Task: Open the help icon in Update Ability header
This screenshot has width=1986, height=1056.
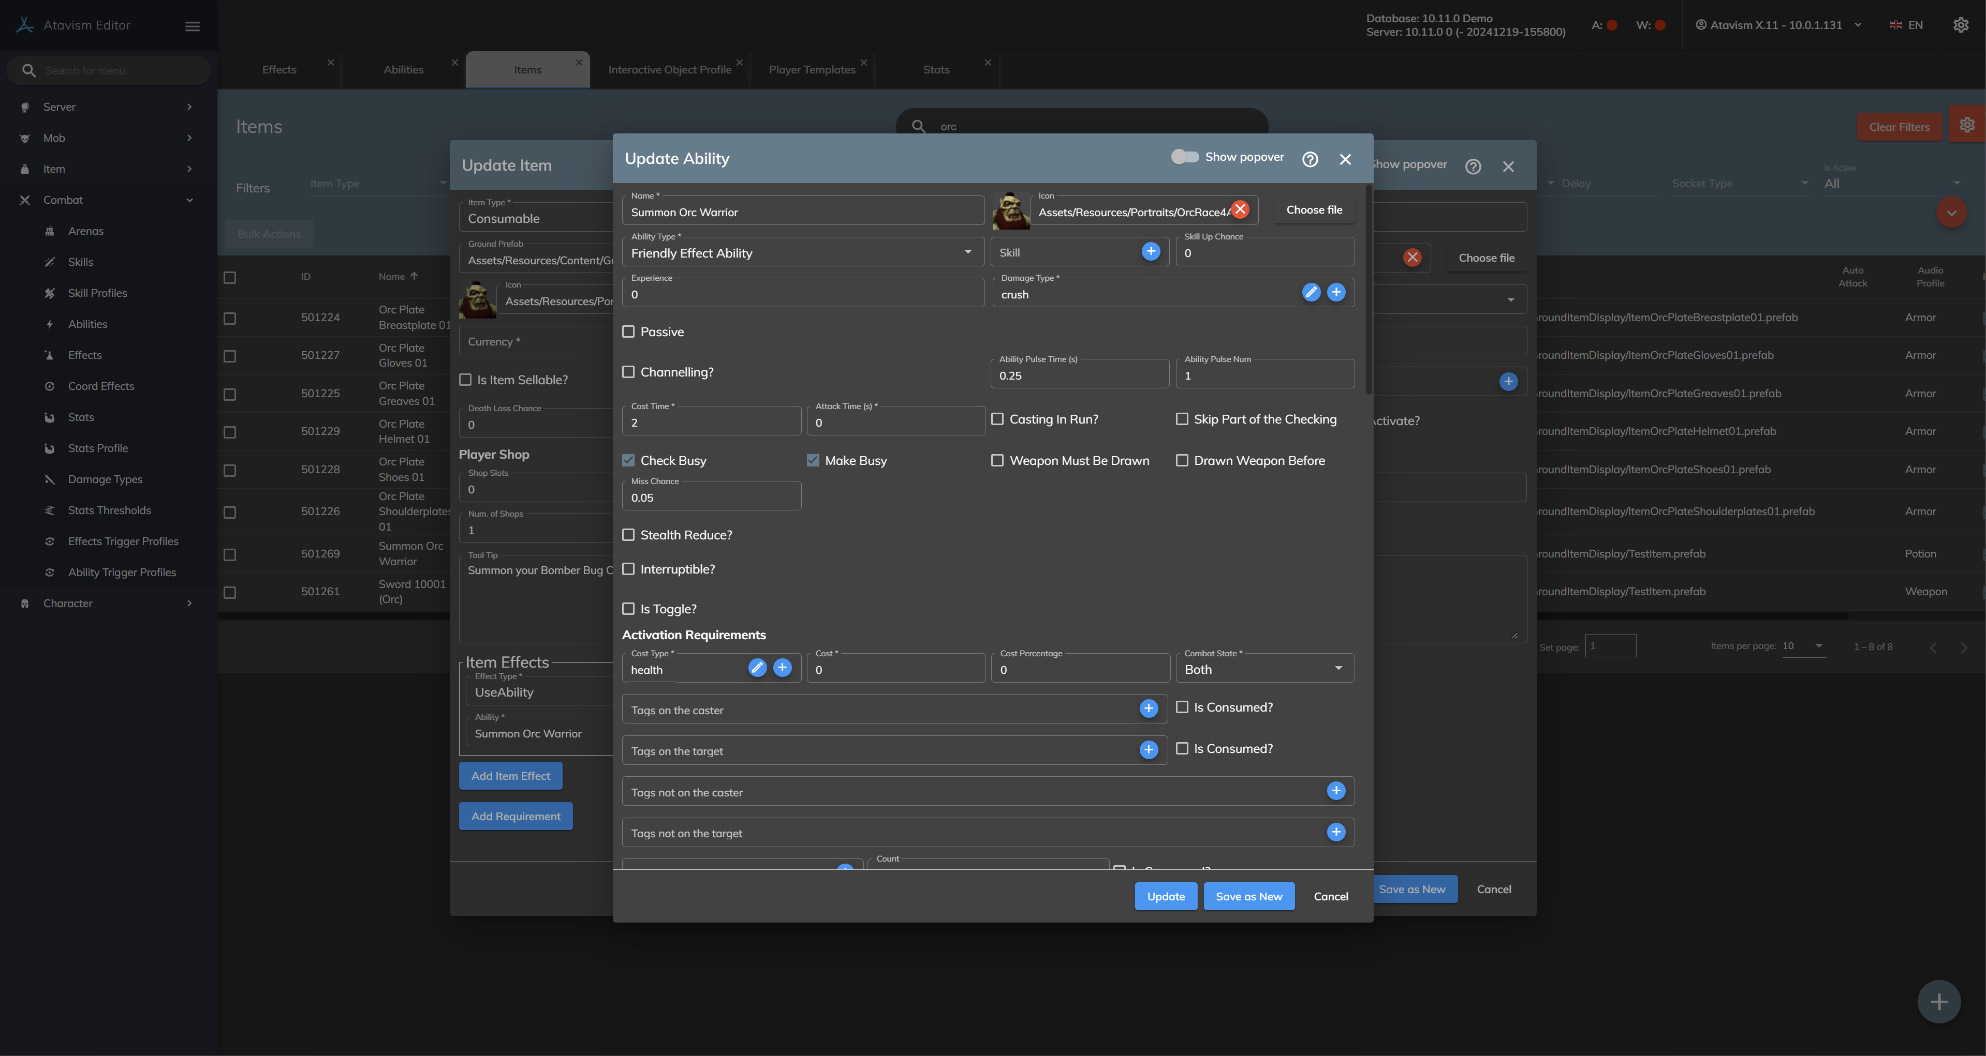Action: pos(1310,159)
